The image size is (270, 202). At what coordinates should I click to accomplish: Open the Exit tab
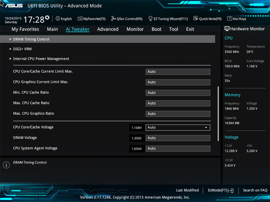coord(190,29)
